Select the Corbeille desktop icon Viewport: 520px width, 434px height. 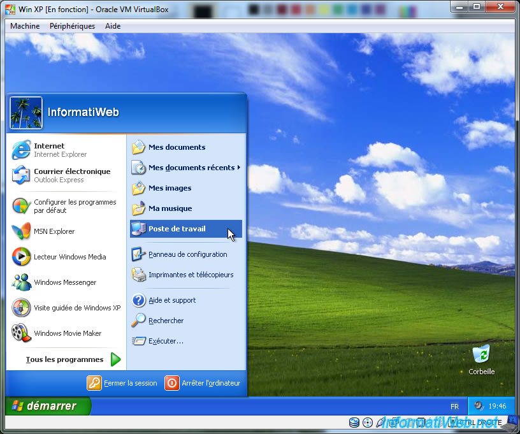click(482, 360)
